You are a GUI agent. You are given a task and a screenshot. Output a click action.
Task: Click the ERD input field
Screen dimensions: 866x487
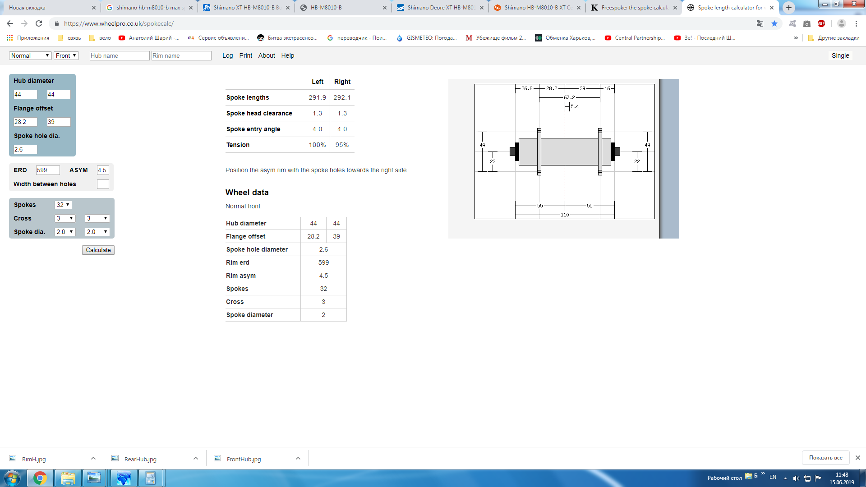pyautogui.click(x=47, y=170)
